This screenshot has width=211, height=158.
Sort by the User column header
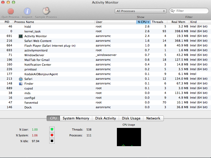(116, 22)
